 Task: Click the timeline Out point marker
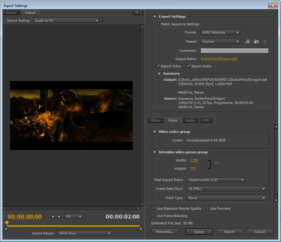pyautogui.click(x=141, y=228)
